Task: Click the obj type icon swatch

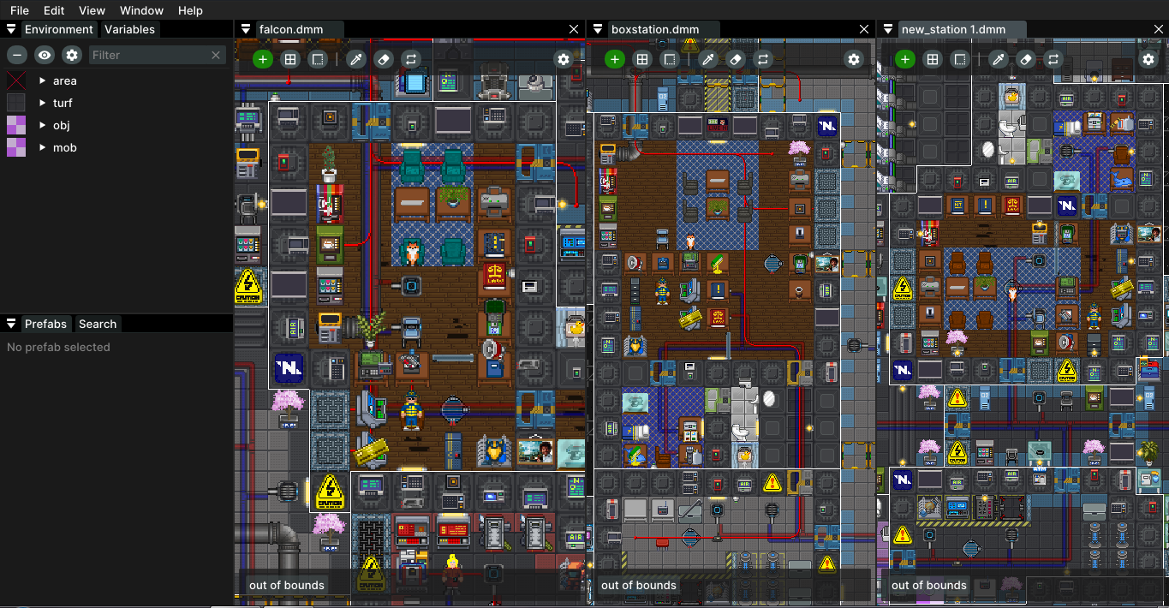Action: (x=16, y=125)
